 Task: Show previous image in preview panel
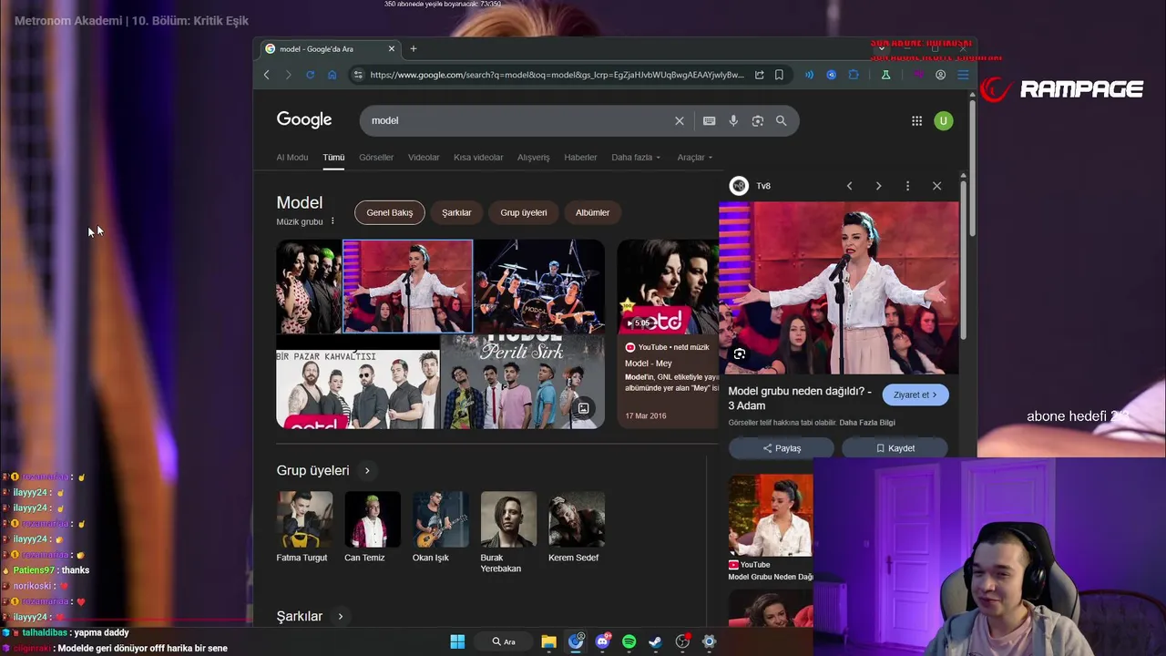(x=849, y=186)
